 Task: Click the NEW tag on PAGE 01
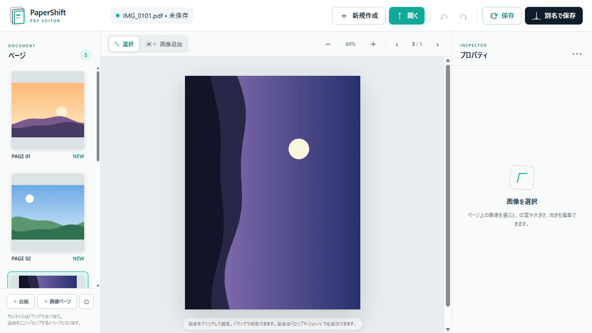click(x=78, y=156)
